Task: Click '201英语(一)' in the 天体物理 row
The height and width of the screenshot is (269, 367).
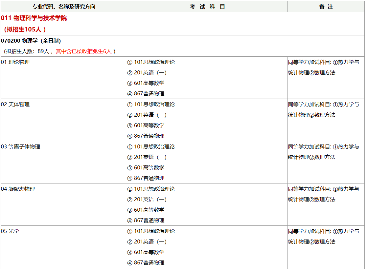Action: tap(150, 115)
